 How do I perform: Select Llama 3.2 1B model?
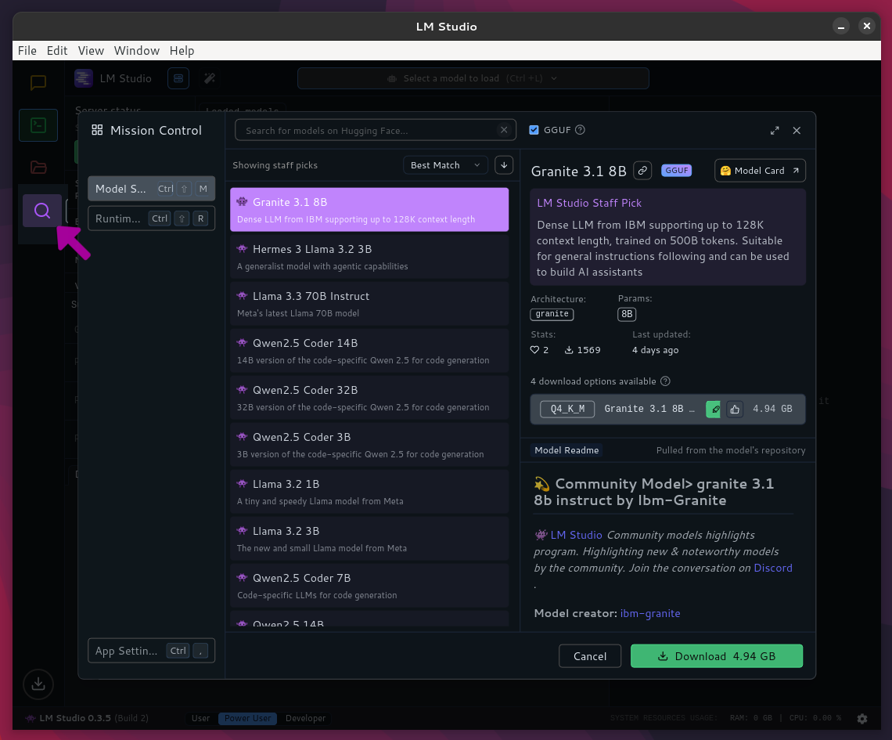pyautogui.click(x=369, y=492)
